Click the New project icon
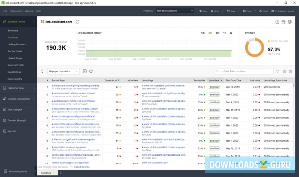 coord(203,11)
